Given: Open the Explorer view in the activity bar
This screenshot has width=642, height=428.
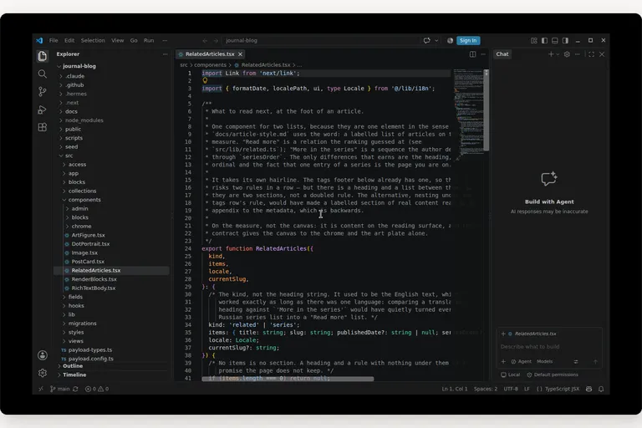Looking at the screenshot, I should click(42, 56).
